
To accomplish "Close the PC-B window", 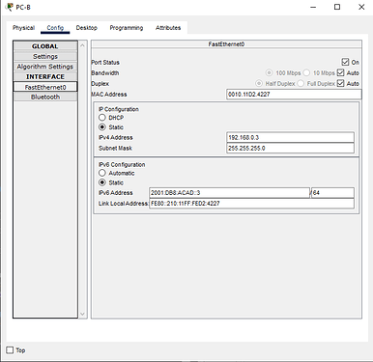I will click(x=361, y=7).
